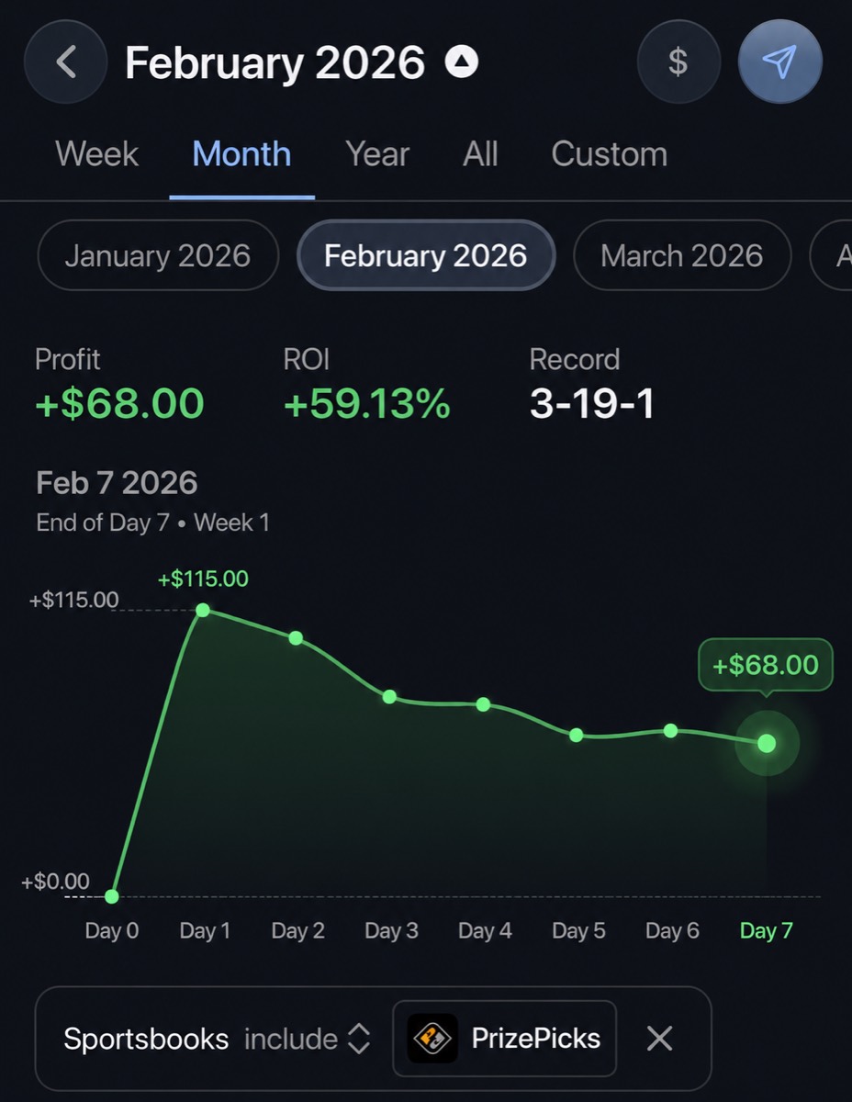Select the March 2026 pill
This screenshot has height=1102, width=852.
682,255
